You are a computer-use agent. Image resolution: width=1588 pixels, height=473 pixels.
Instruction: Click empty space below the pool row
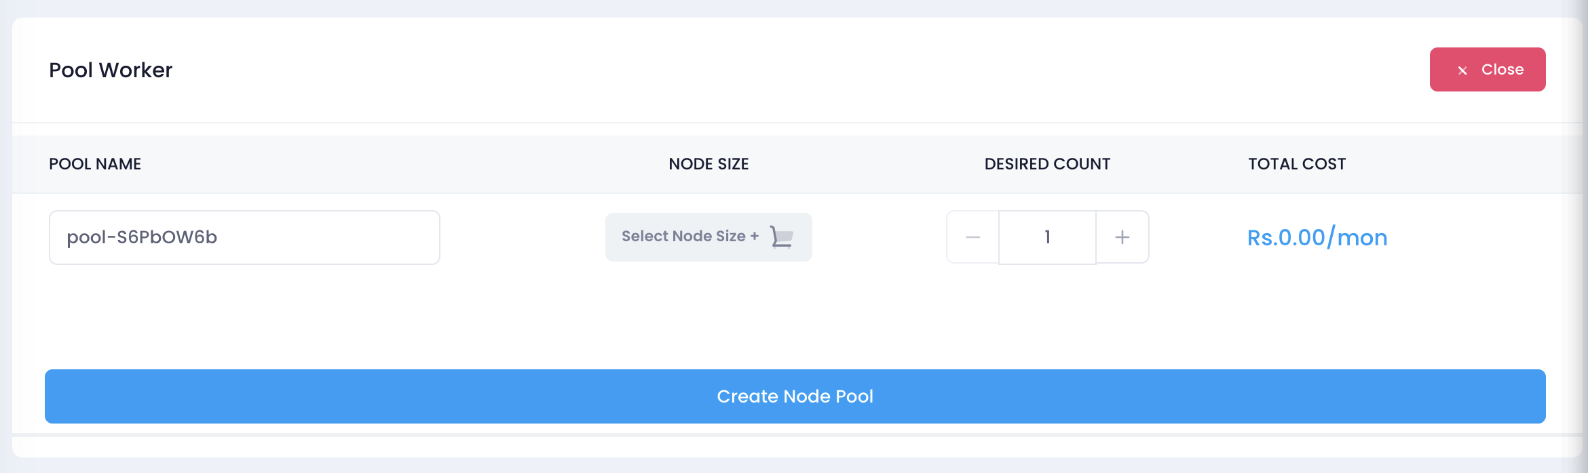[795, 315]
